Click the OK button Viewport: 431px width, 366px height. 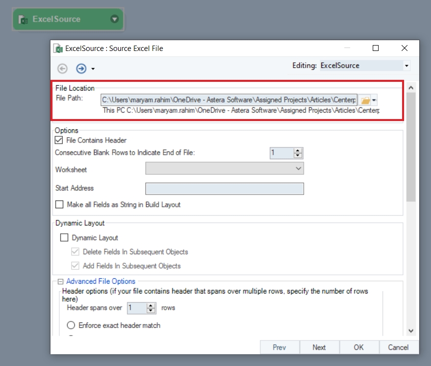pyautogui.click(x=359, y=347)
